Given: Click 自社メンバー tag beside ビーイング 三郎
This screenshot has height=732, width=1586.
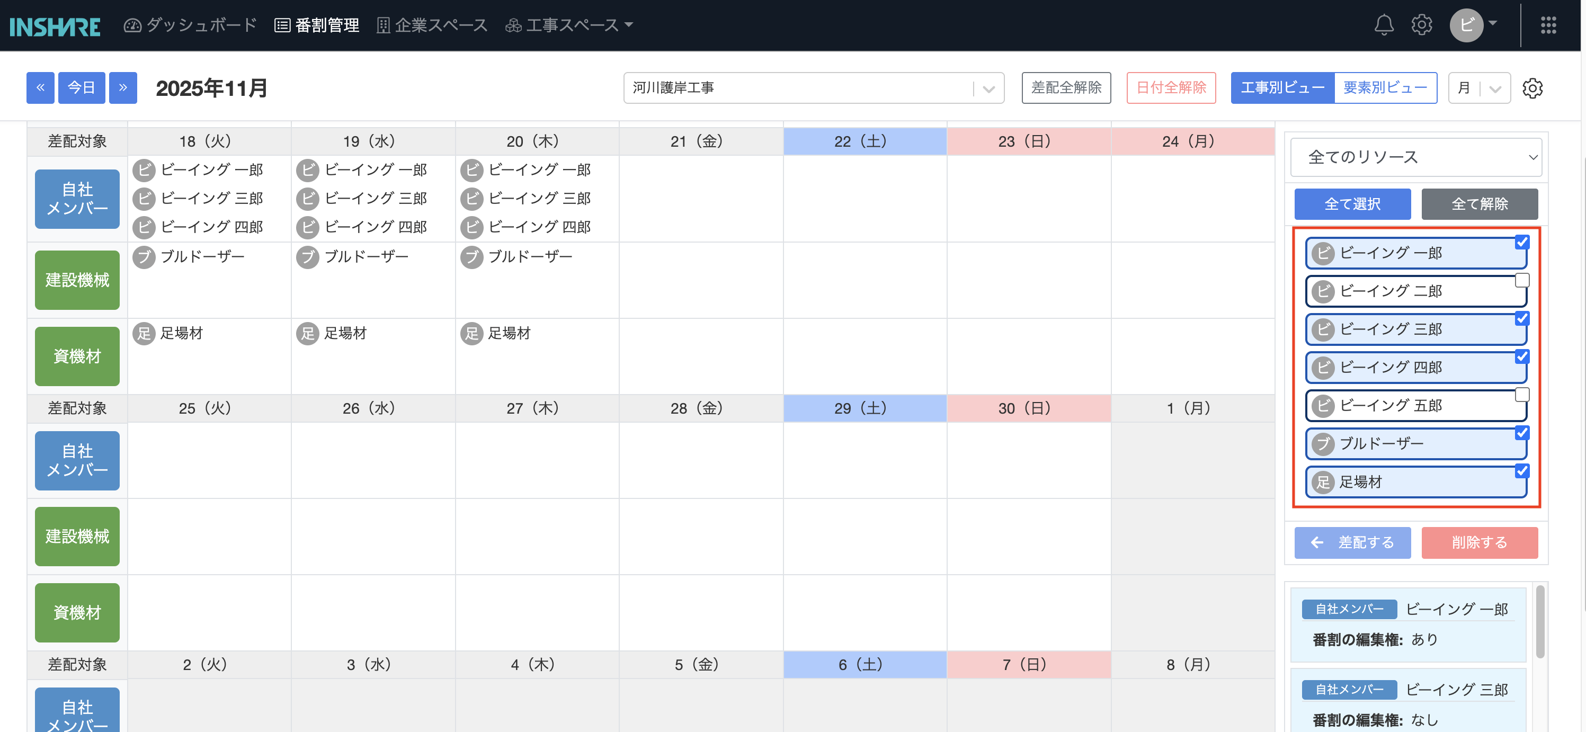Looking at the screenshot, I should coord(1349,690).
